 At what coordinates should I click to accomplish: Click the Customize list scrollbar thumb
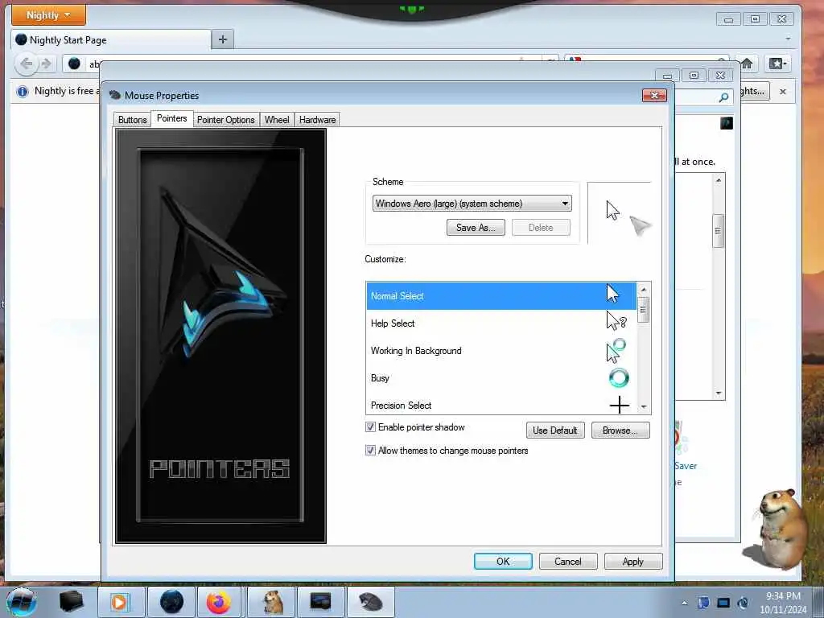tap(643, 310)
